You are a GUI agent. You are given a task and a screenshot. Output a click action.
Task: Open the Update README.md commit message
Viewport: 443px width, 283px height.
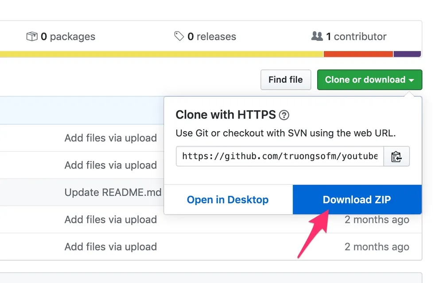113,192
